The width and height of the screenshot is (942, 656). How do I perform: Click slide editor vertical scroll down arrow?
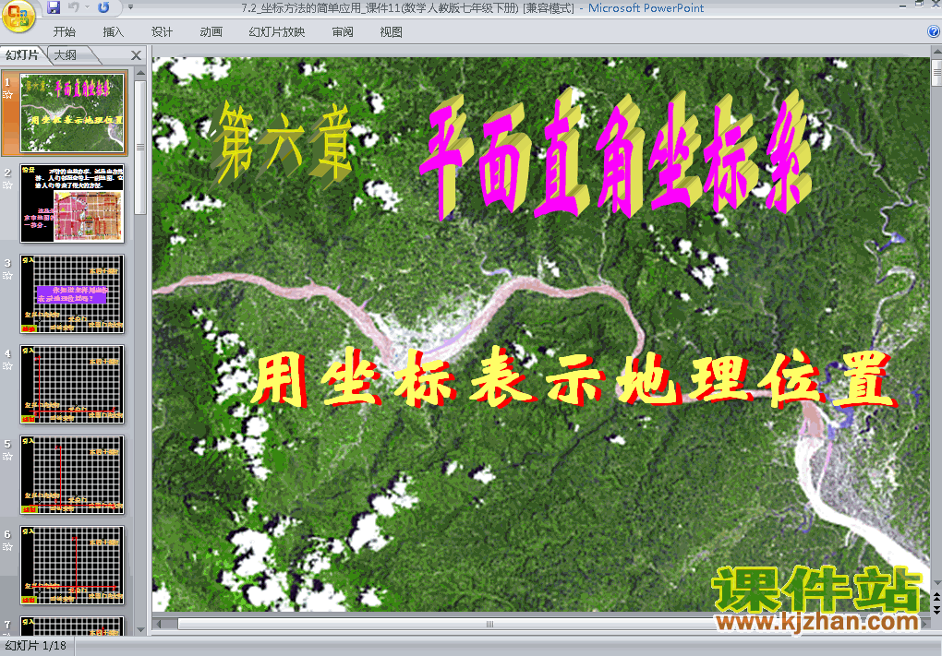coord(936,583)
